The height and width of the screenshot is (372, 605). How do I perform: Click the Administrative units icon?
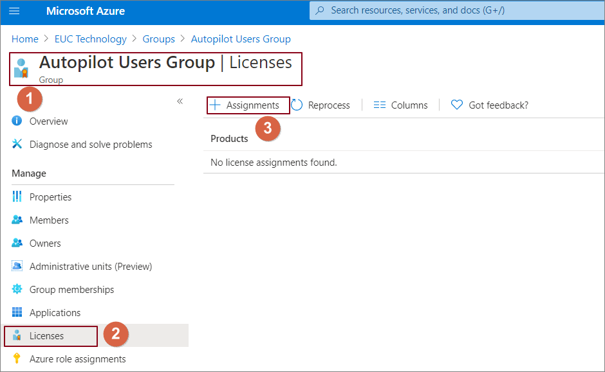[17, 266]
